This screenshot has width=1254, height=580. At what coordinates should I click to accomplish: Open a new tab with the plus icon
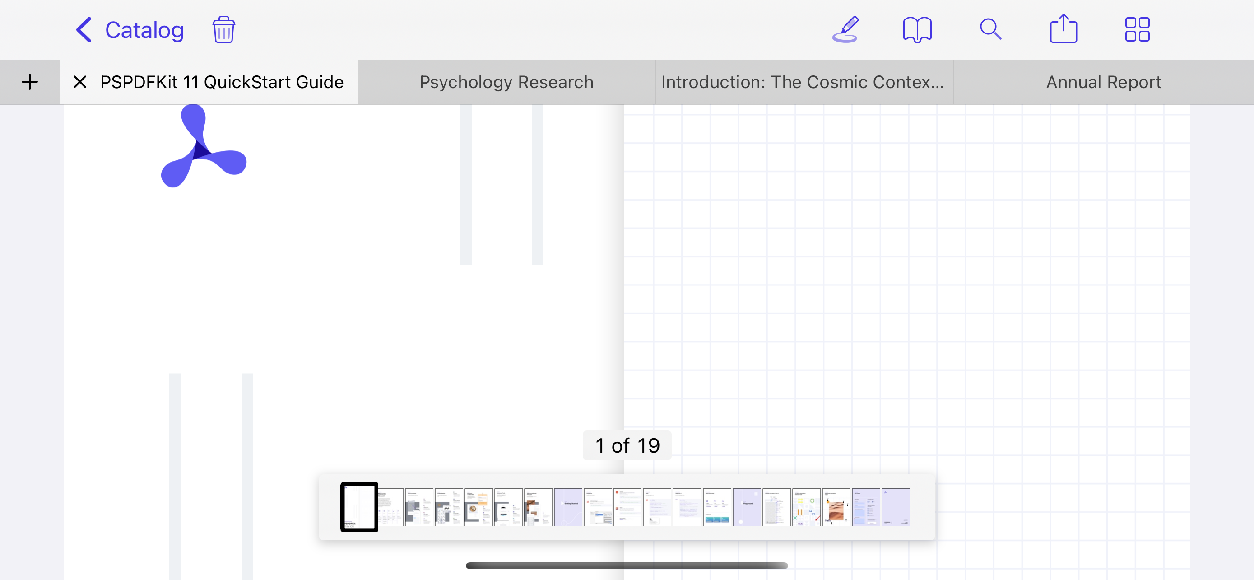click(x=30, y=82)
